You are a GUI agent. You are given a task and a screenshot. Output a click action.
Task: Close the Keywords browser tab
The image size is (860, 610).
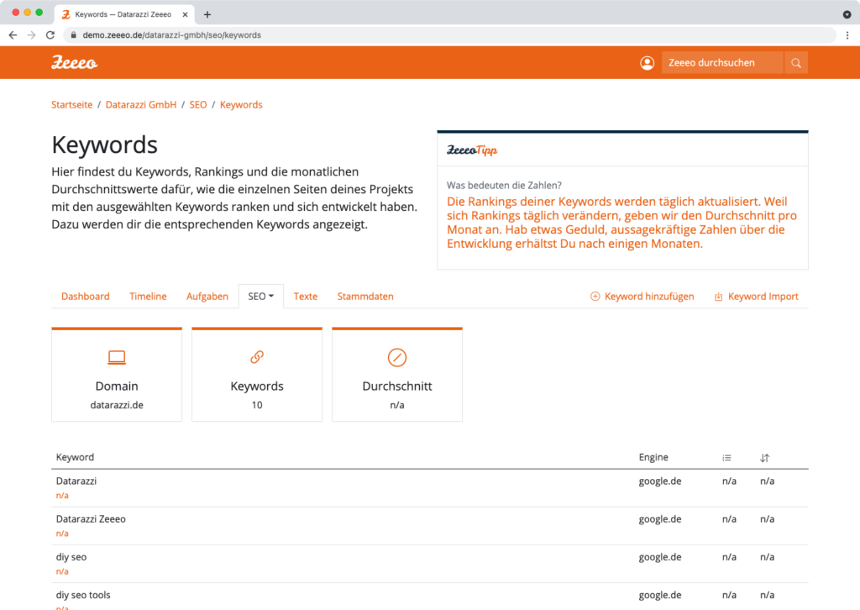[x=186, y=15]
